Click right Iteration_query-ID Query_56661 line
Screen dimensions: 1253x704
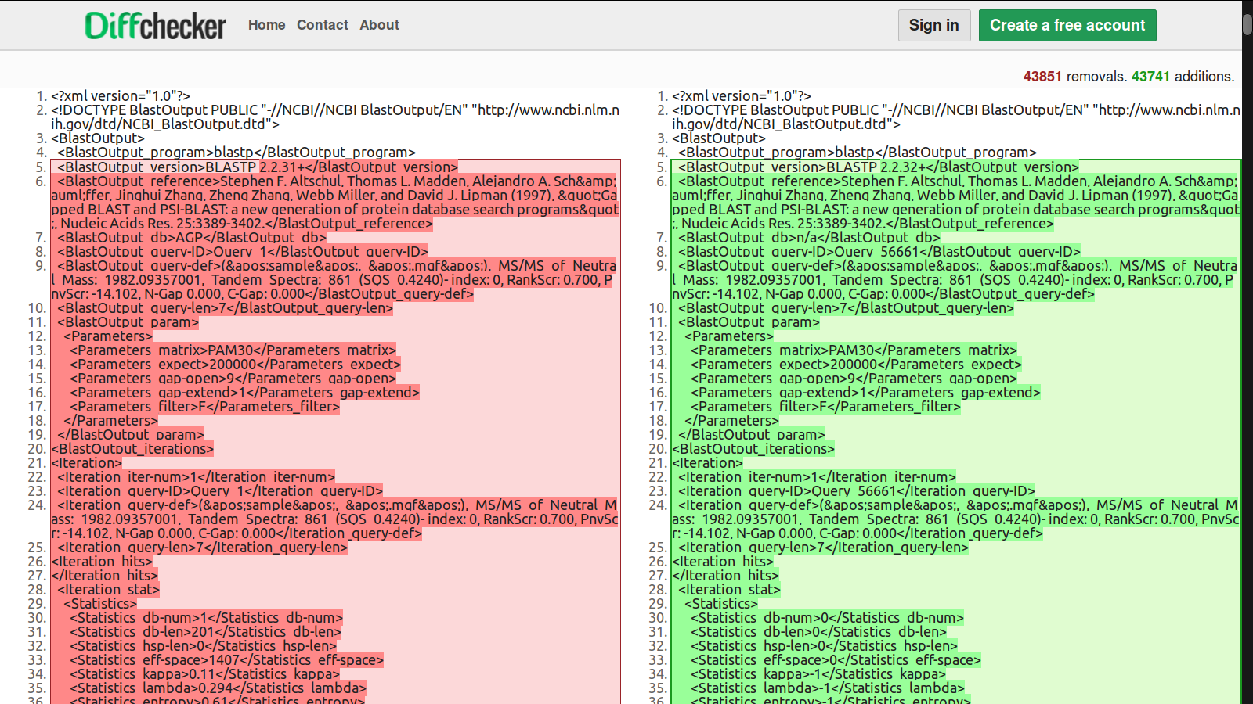point(857,490)
